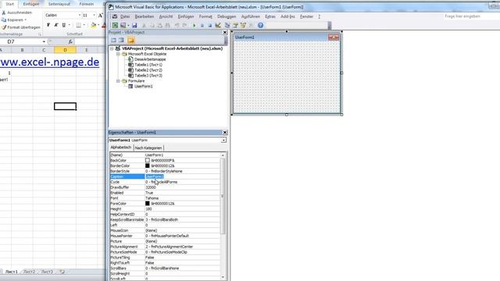This screenshot has width=500, height=281.
Task: Click column D header in Excel
Action: click(x=65, y=50)
